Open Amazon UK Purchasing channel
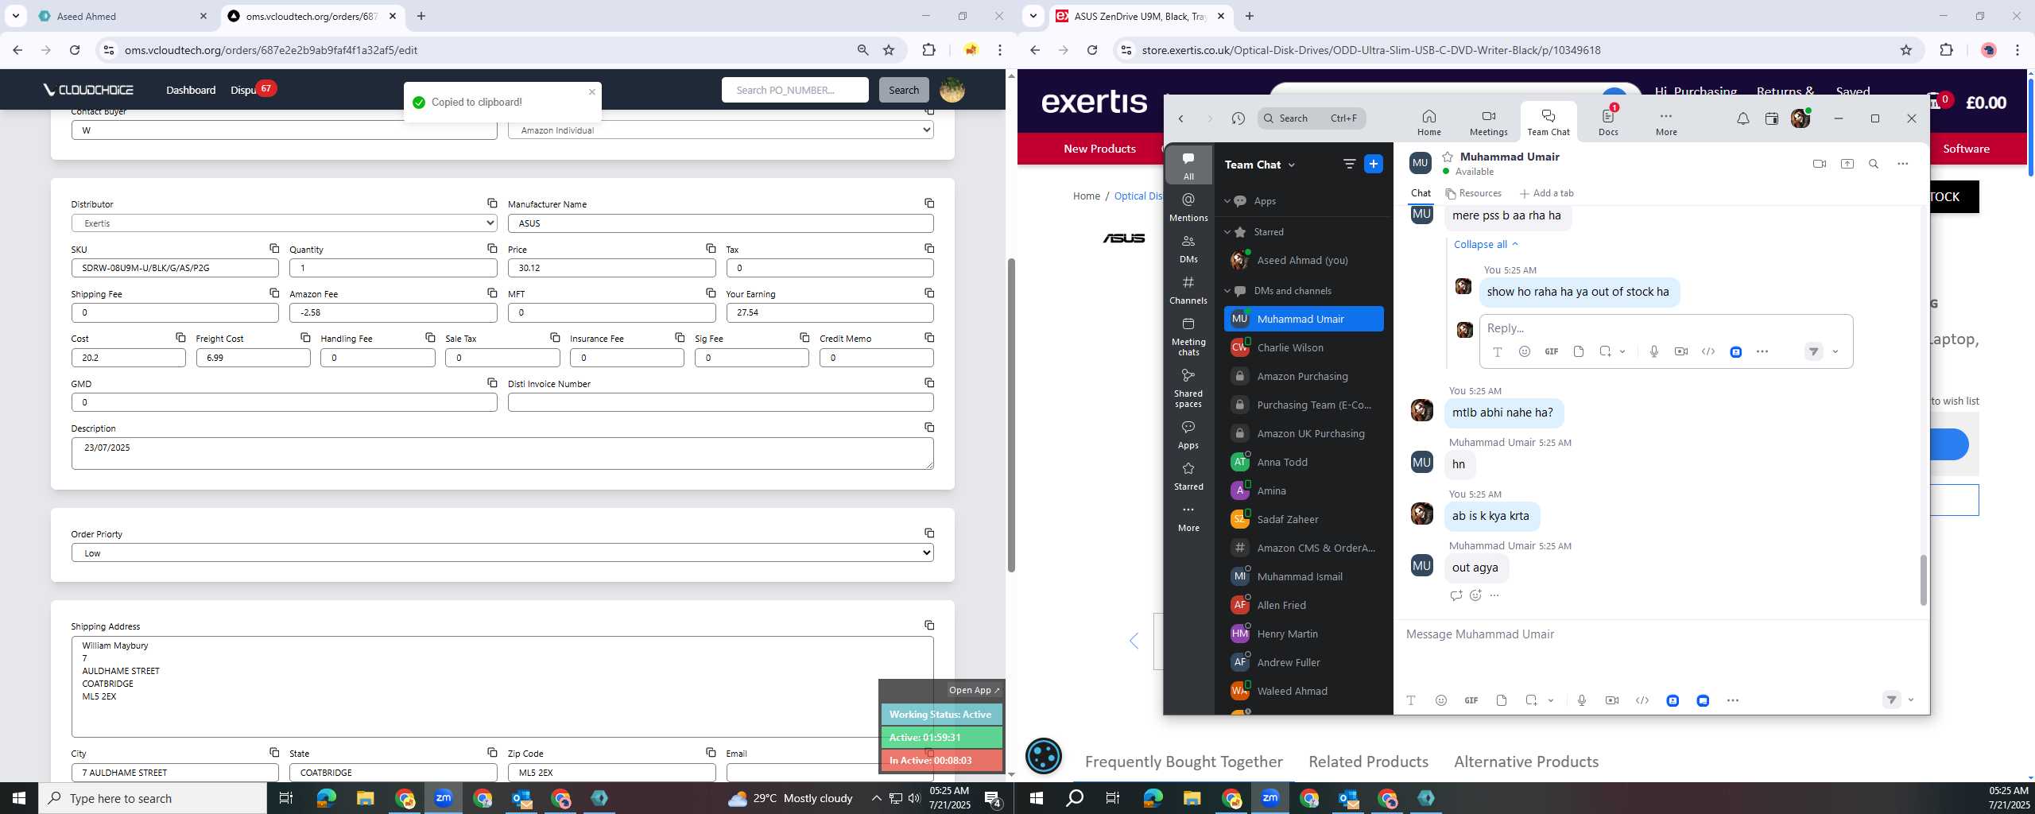The width and height of the screenshot is (2035, 814). coord(1304,433)
